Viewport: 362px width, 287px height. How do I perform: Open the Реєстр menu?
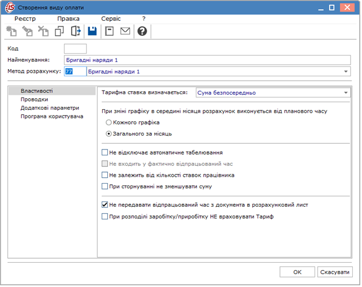coord(25,18)
